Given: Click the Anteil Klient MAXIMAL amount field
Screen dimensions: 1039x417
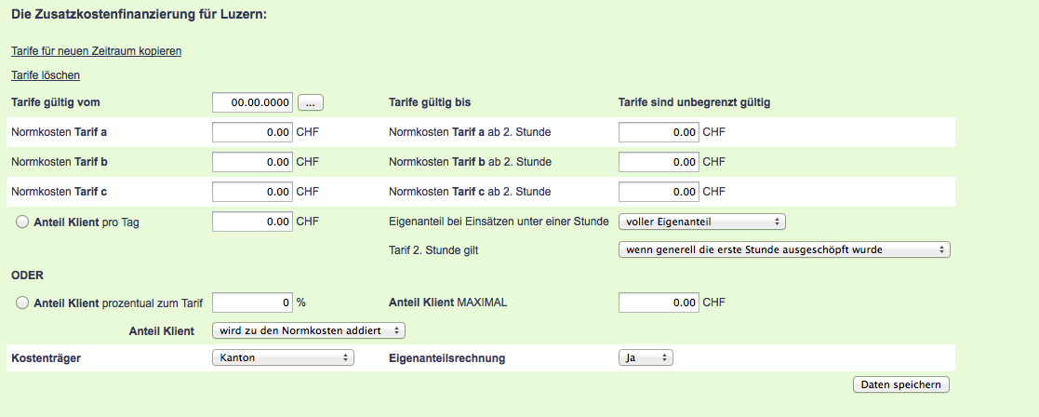Looking at the screenshot, I should (x=659, y=303).
